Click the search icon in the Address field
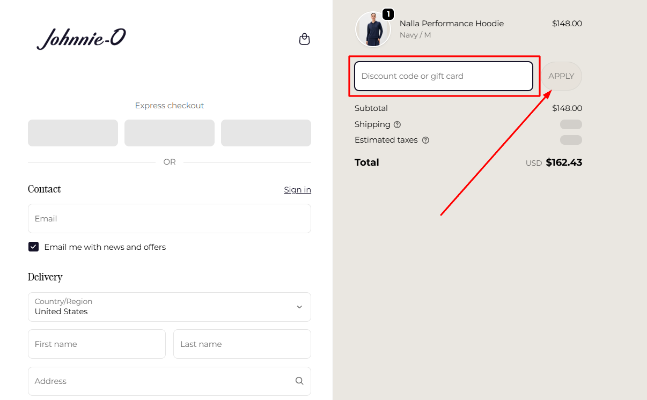 tap(299, 381)
